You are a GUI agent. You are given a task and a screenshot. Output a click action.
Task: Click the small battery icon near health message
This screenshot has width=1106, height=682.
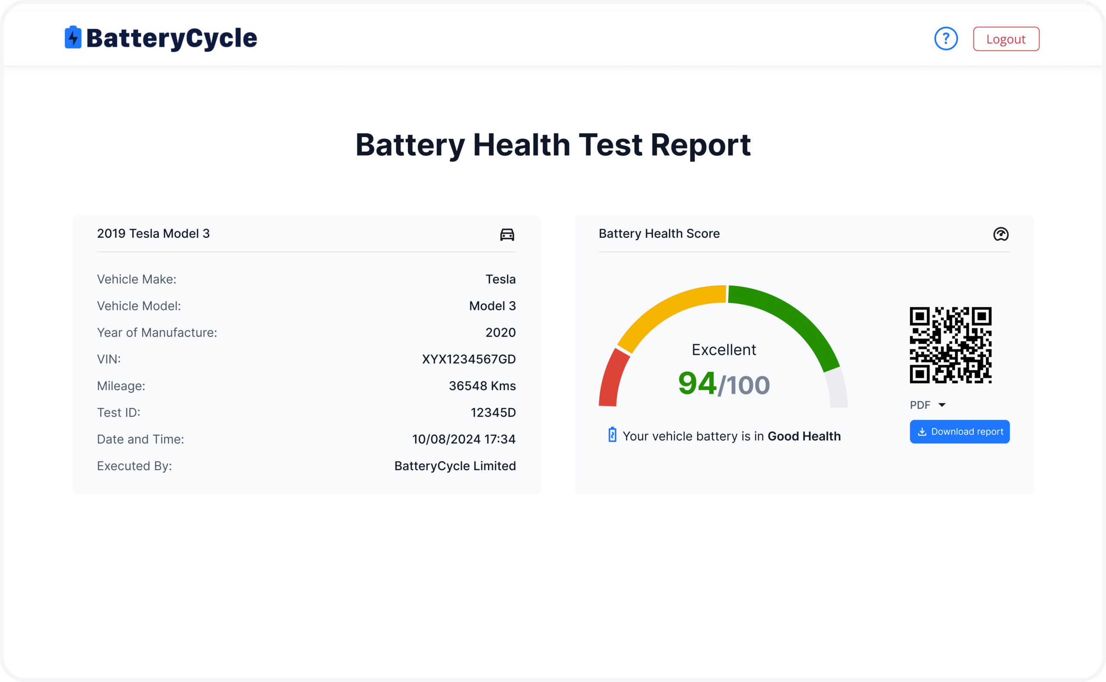(x=612, y=435)
